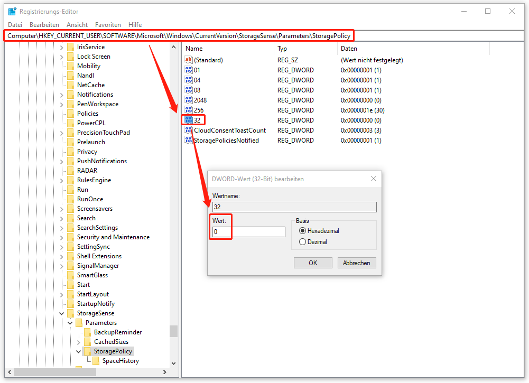Click the RADAR folder icon

tap(70, 171)
